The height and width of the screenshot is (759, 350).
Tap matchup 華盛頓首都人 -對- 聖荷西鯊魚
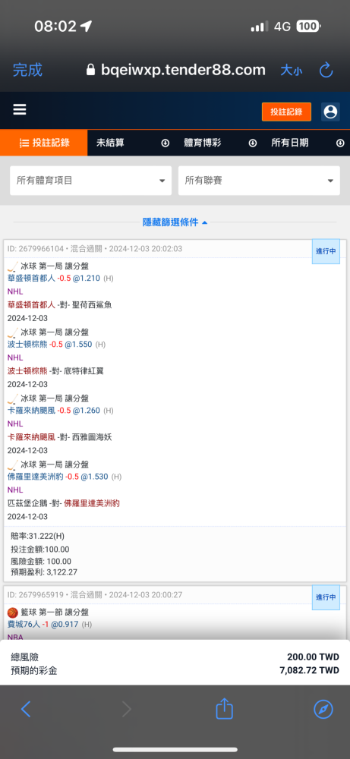coord(59,305)
